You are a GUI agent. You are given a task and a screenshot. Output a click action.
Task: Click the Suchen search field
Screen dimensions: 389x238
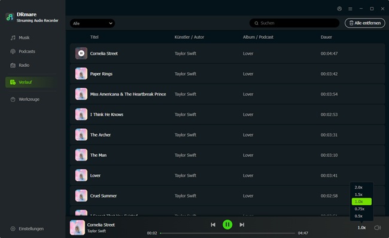[294, 23]
